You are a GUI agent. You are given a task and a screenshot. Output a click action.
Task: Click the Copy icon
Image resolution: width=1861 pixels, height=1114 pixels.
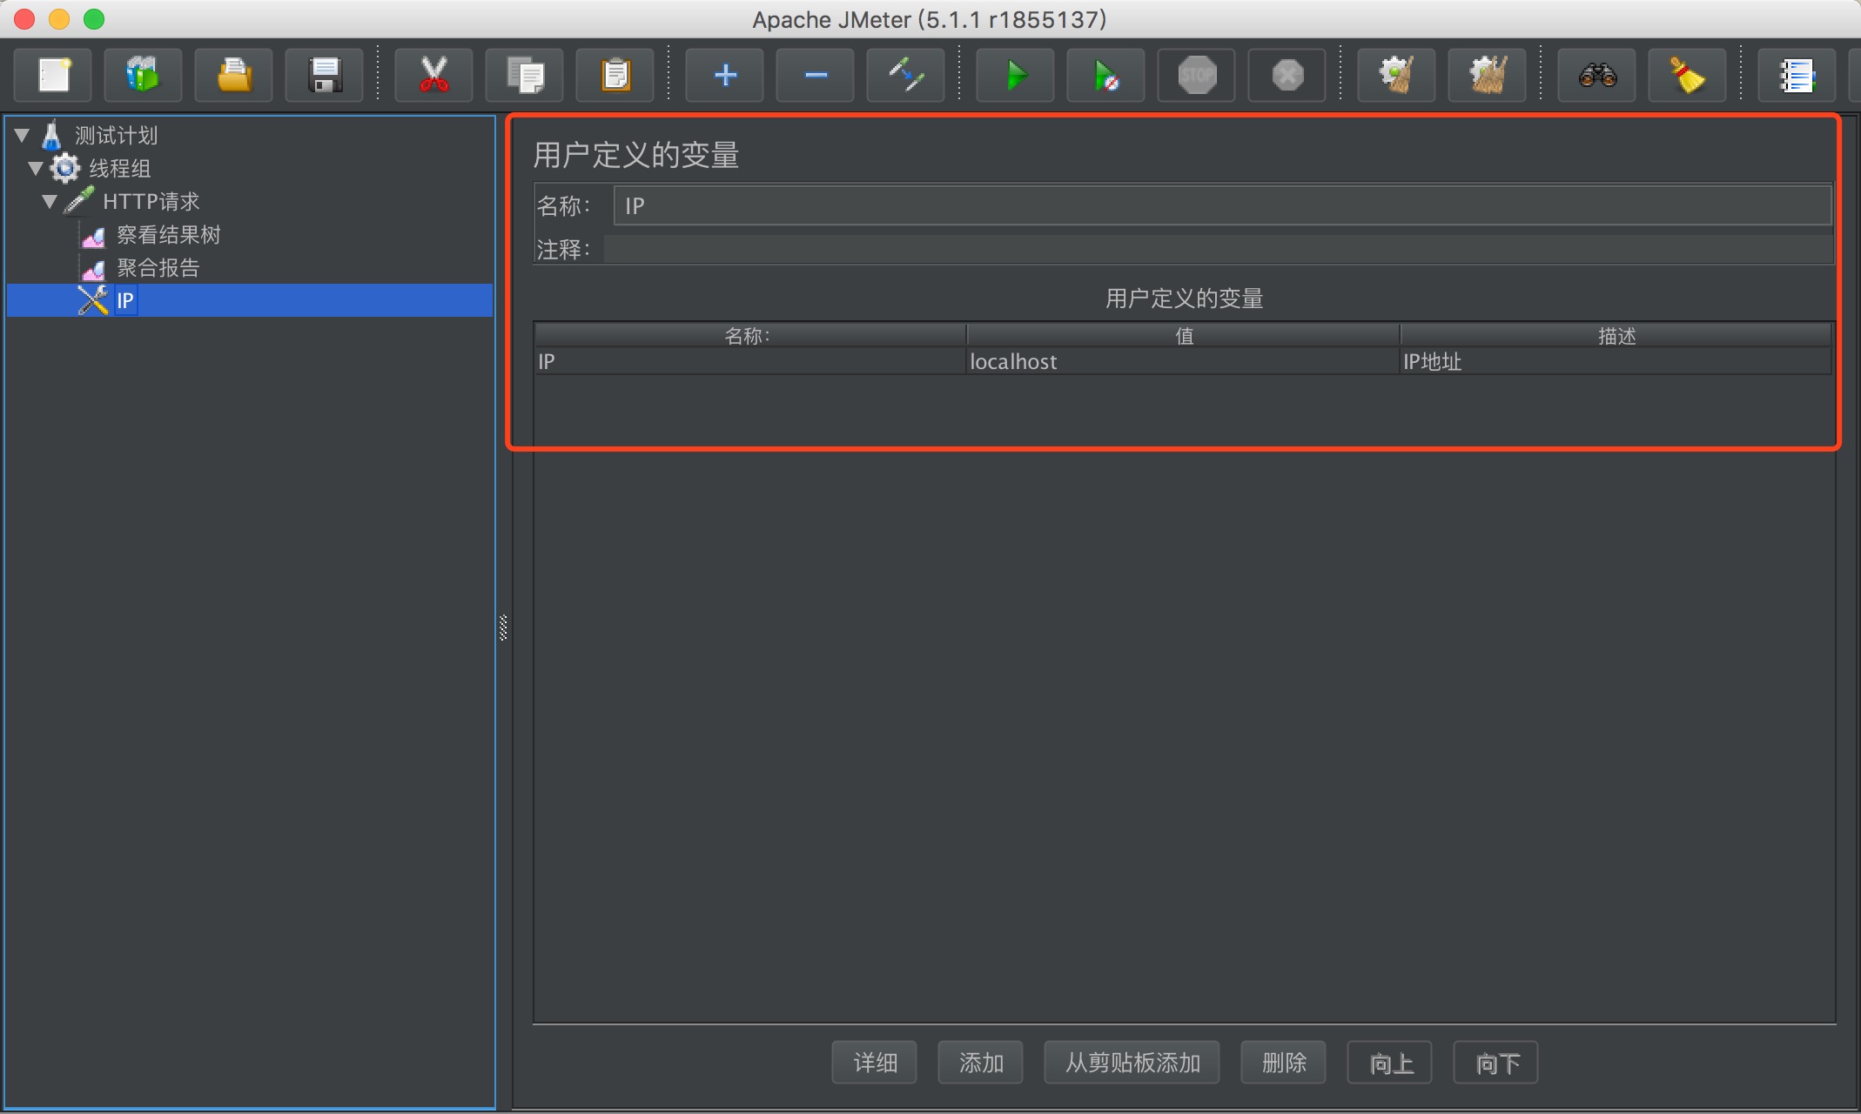pos(524,75)
